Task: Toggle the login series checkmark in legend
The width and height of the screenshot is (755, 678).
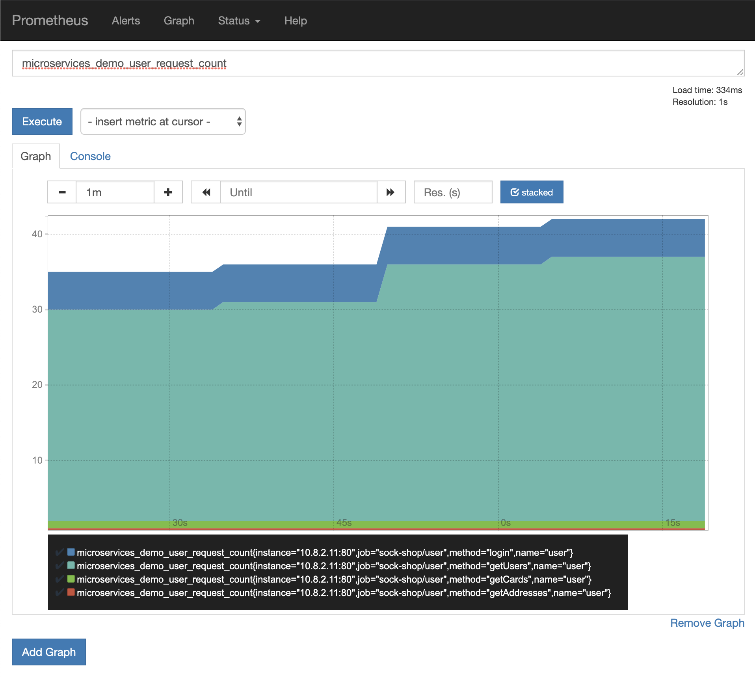Action: point(60,552)
